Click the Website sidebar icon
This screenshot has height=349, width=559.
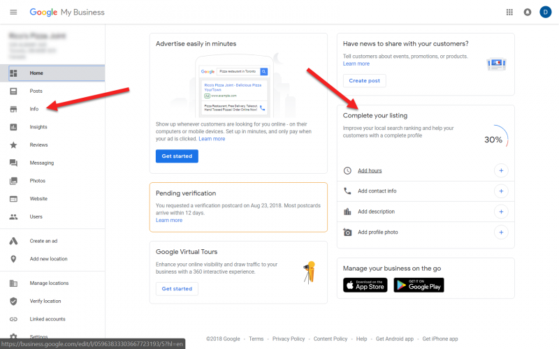tap(13, 199)
